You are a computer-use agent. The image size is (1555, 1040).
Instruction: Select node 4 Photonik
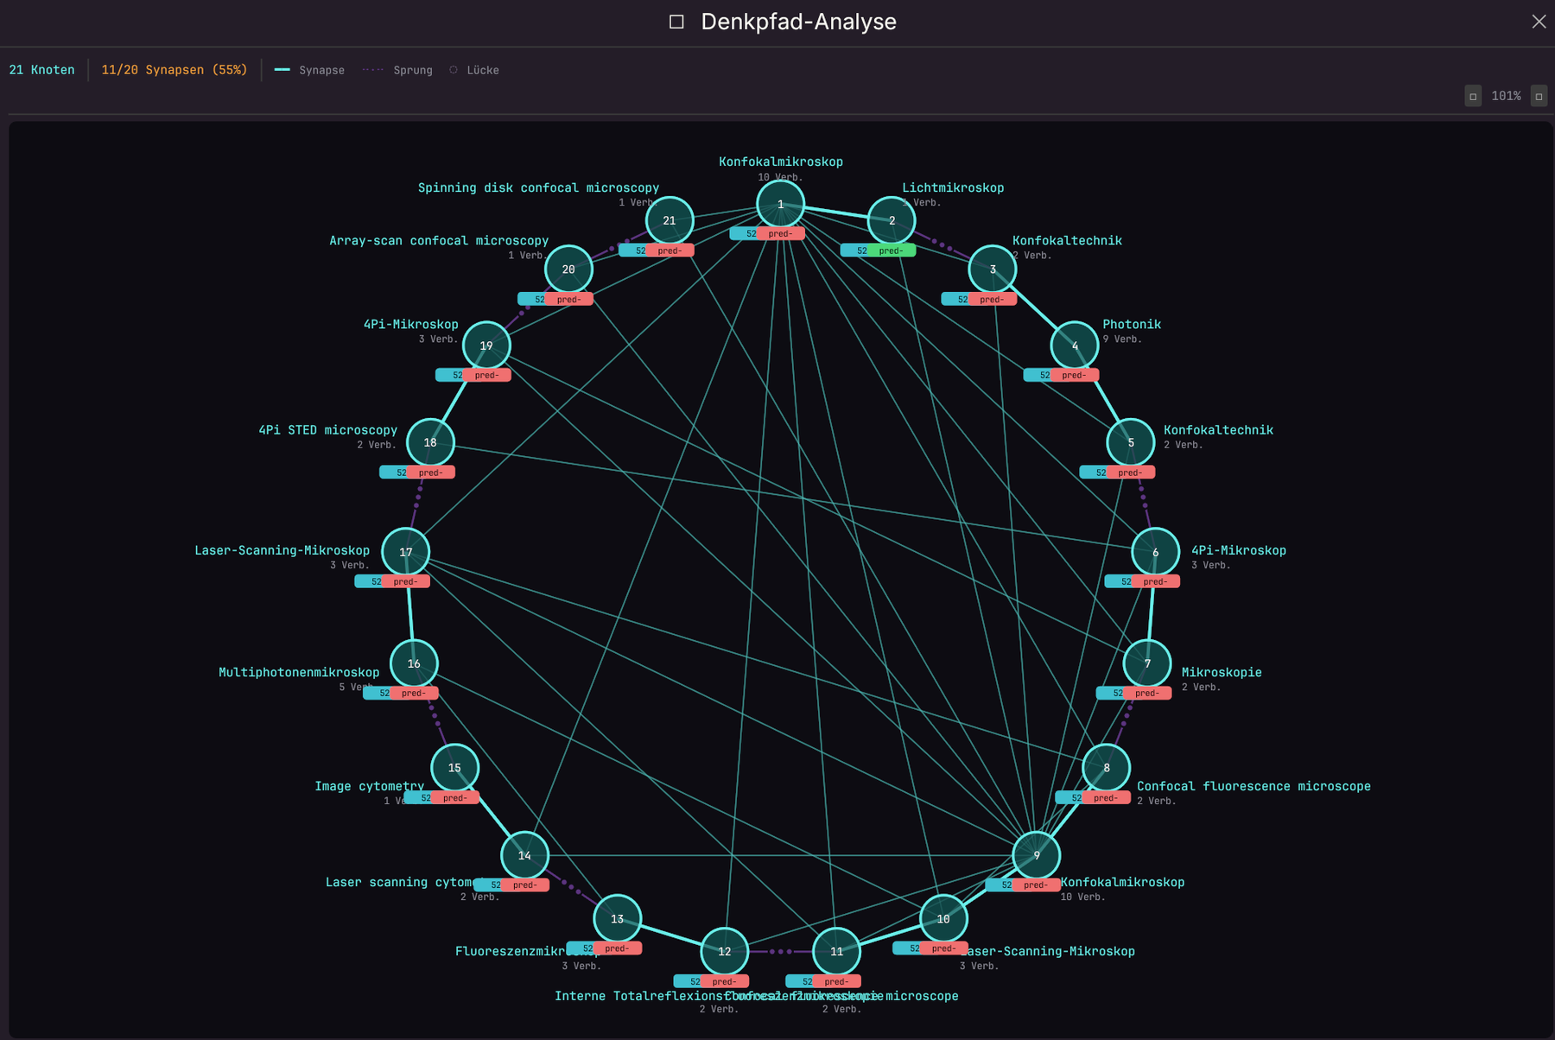pos(1075,346)
